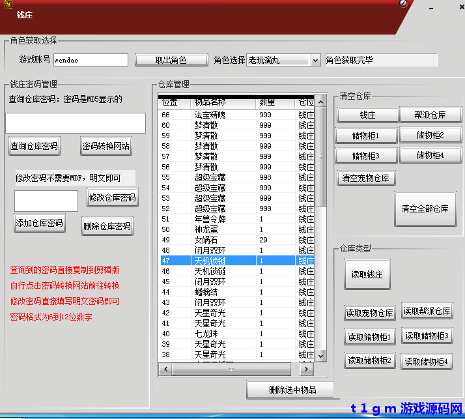Click the horizontal scrollbar's right arrow
Viewport: 465px width, 419px height.
304,369
